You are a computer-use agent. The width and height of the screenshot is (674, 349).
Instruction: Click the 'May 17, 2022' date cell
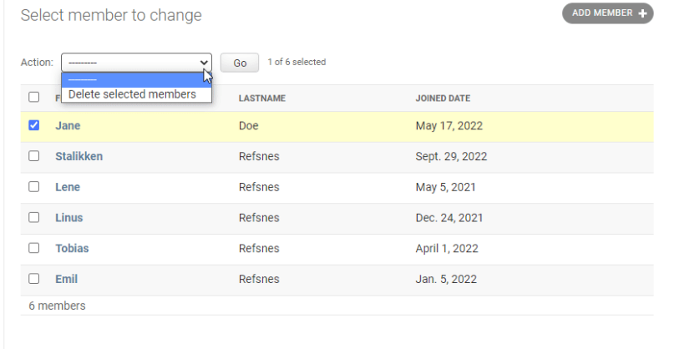click(449, 125)
